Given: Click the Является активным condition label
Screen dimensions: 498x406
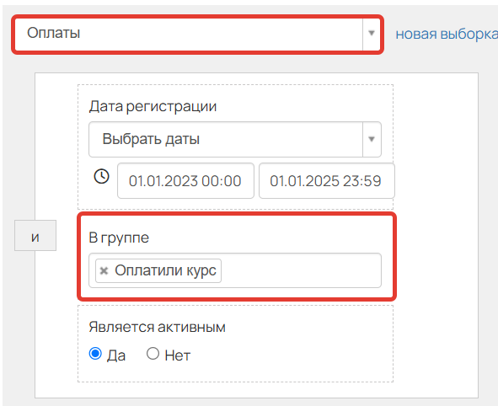Looking at the screenshot, I should pos(158,327).
